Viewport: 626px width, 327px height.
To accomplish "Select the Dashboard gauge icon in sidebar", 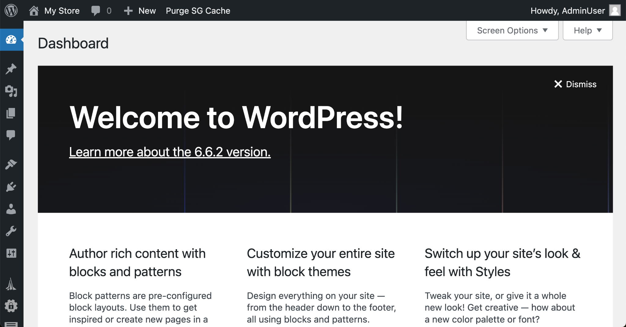I will click(11, 40).
